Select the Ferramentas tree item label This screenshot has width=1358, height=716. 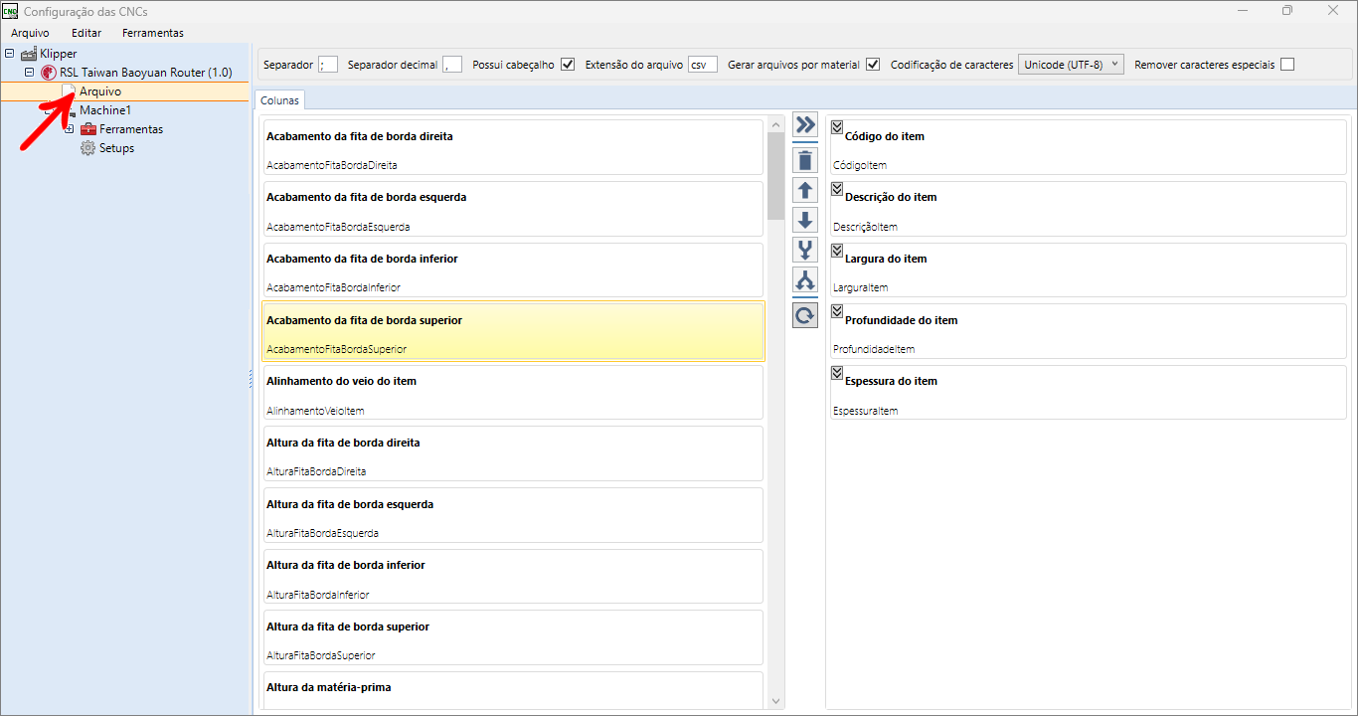[x=131, y=129]
